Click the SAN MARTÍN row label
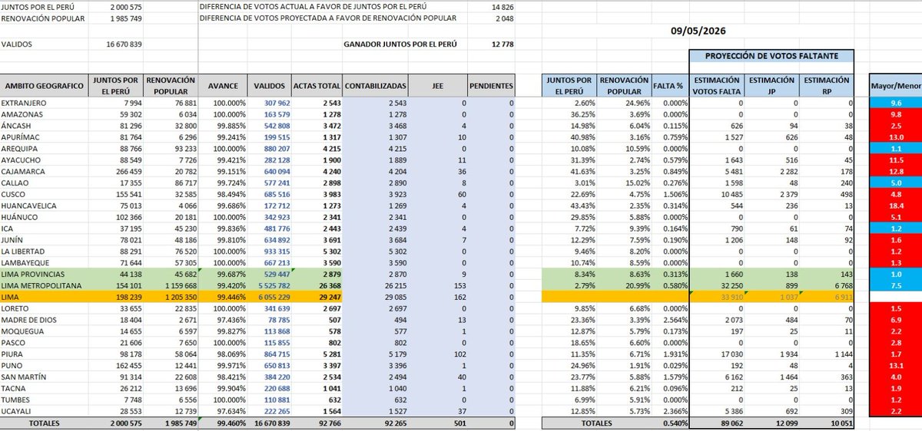The height and width of the screenshot is (431, 922). (24, 378)
